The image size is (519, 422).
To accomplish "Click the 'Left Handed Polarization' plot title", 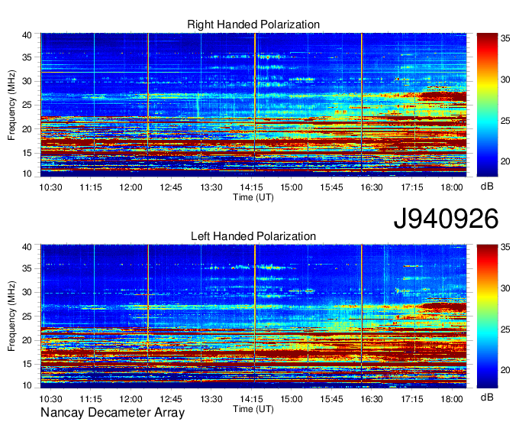I will tap(253, 236).
